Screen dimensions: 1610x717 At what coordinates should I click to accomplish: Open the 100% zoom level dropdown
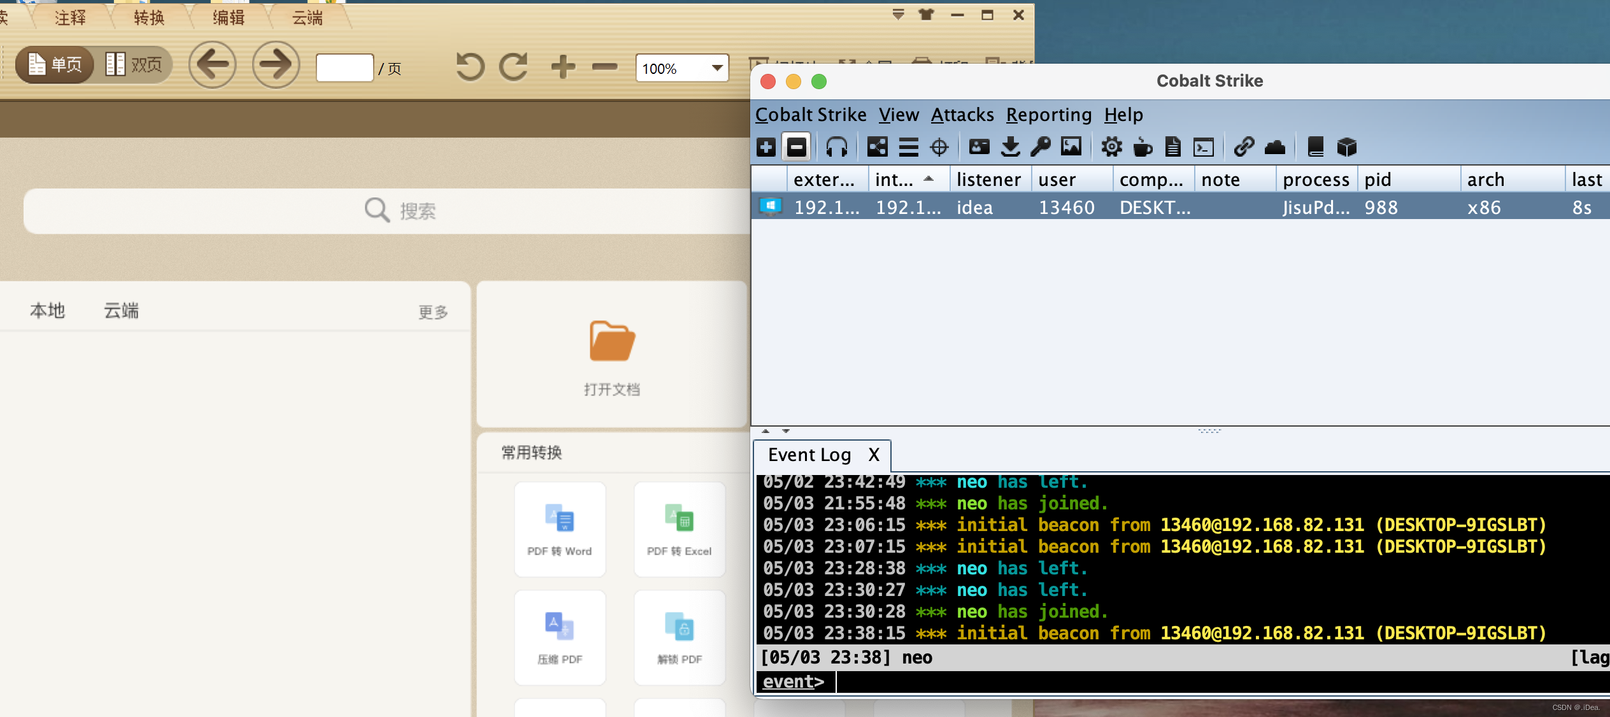point(717,67)
